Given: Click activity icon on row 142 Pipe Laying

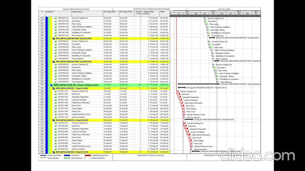Looking at the screenshot, I should (x=56, y=24).
